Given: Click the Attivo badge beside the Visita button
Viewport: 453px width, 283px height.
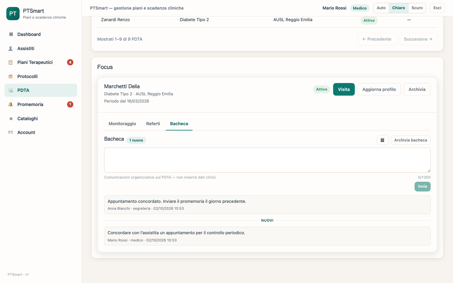Looking at the screenshot, I should click(322, 89).
